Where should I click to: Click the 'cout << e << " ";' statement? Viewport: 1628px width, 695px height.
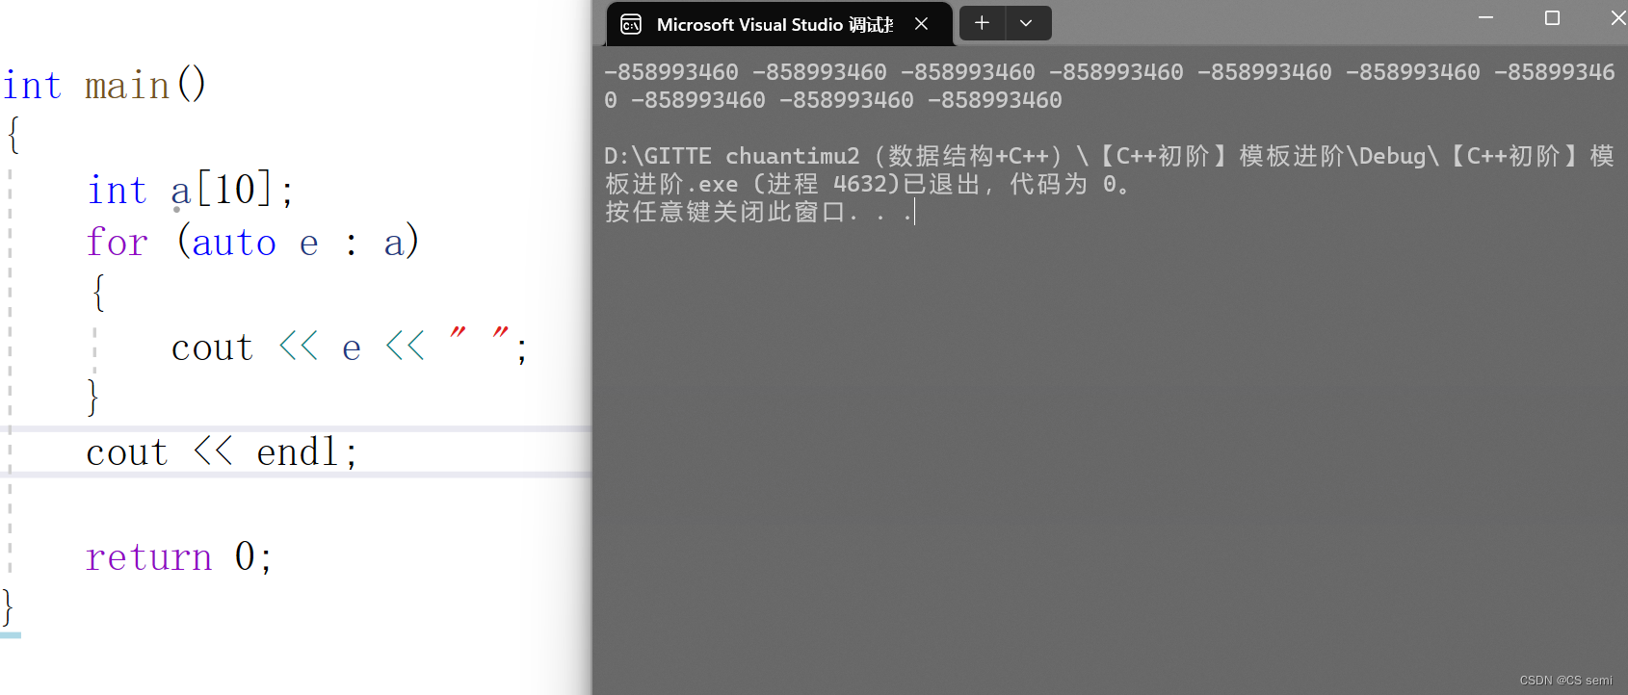(349, 347)
